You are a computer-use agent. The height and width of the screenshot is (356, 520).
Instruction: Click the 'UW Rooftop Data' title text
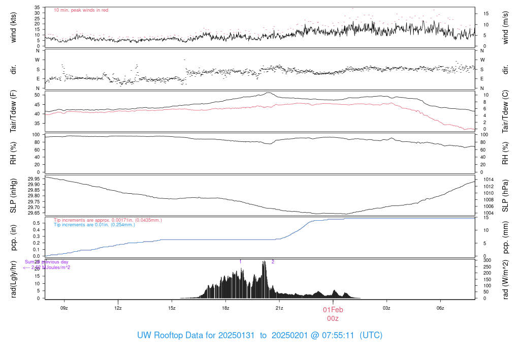click(171, 335)
